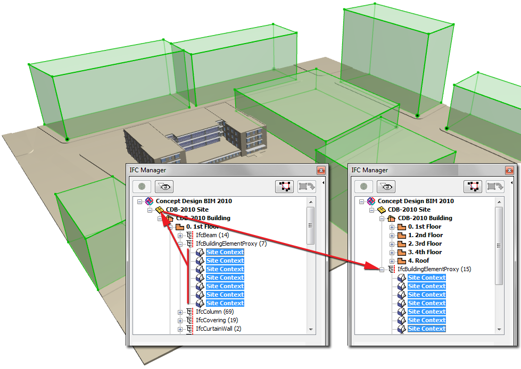Select IfcCurtainWall (2) label
The image size is (521, 369).
tap(219, 329)
